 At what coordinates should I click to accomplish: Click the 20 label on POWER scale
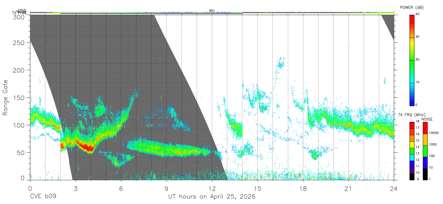click(x=417, y=60)
